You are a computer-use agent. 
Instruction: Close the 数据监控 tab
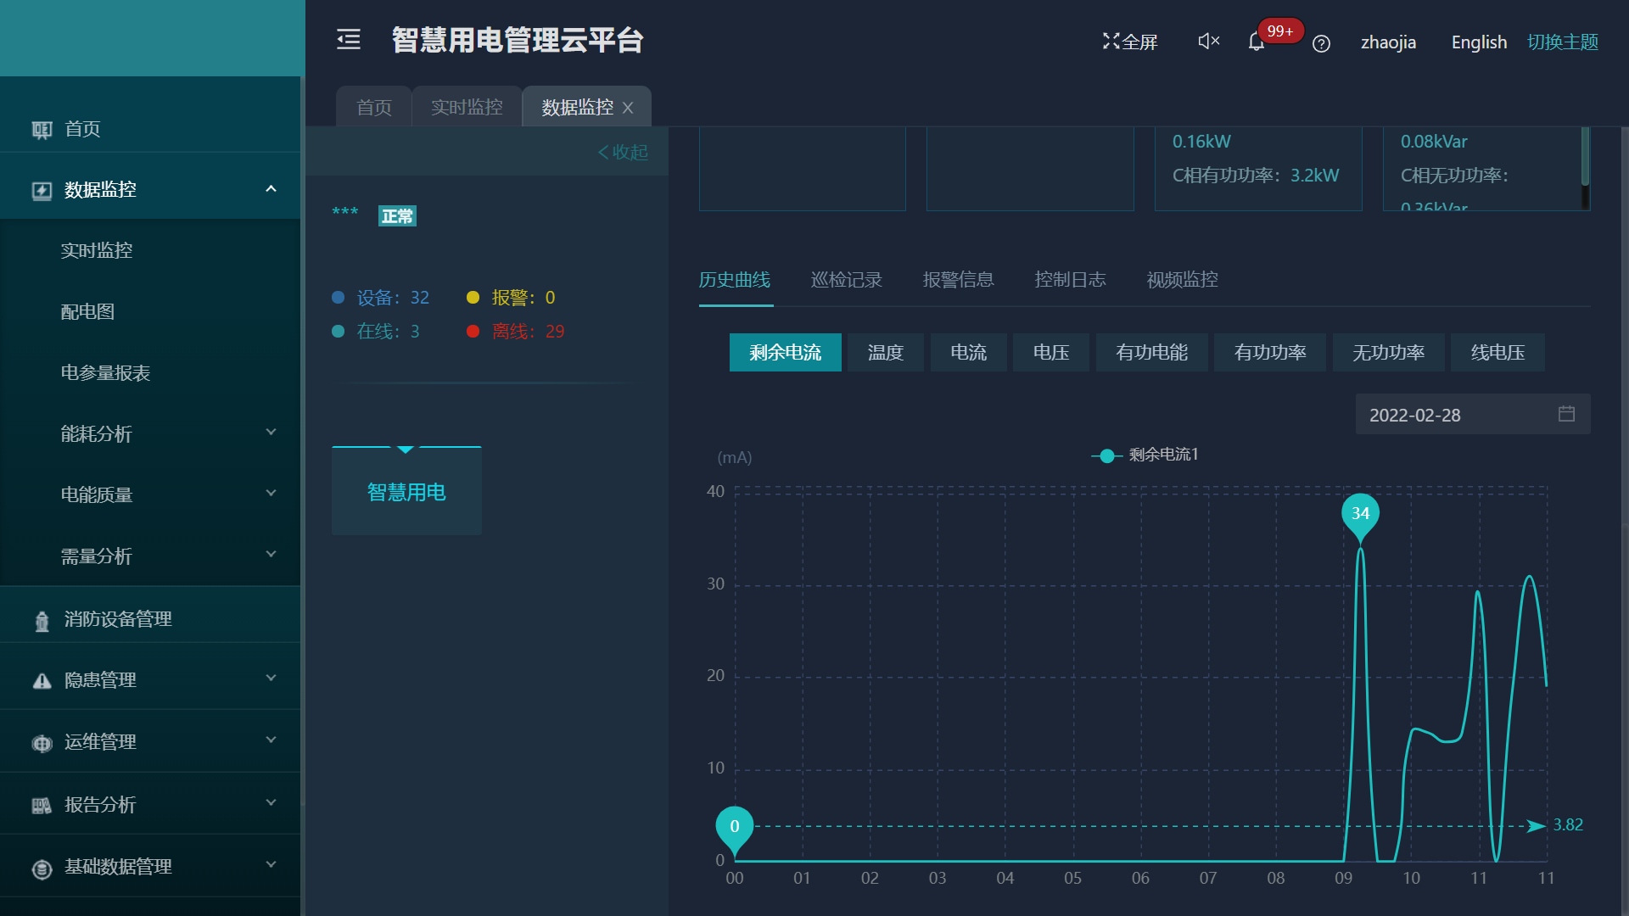(628, 108)
